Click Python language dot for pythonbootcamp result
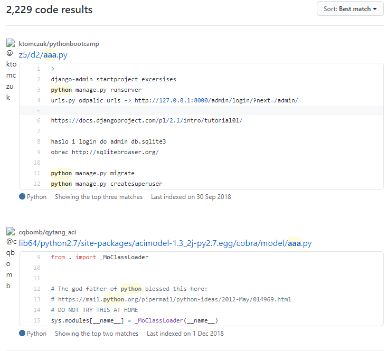 [22, 196]
